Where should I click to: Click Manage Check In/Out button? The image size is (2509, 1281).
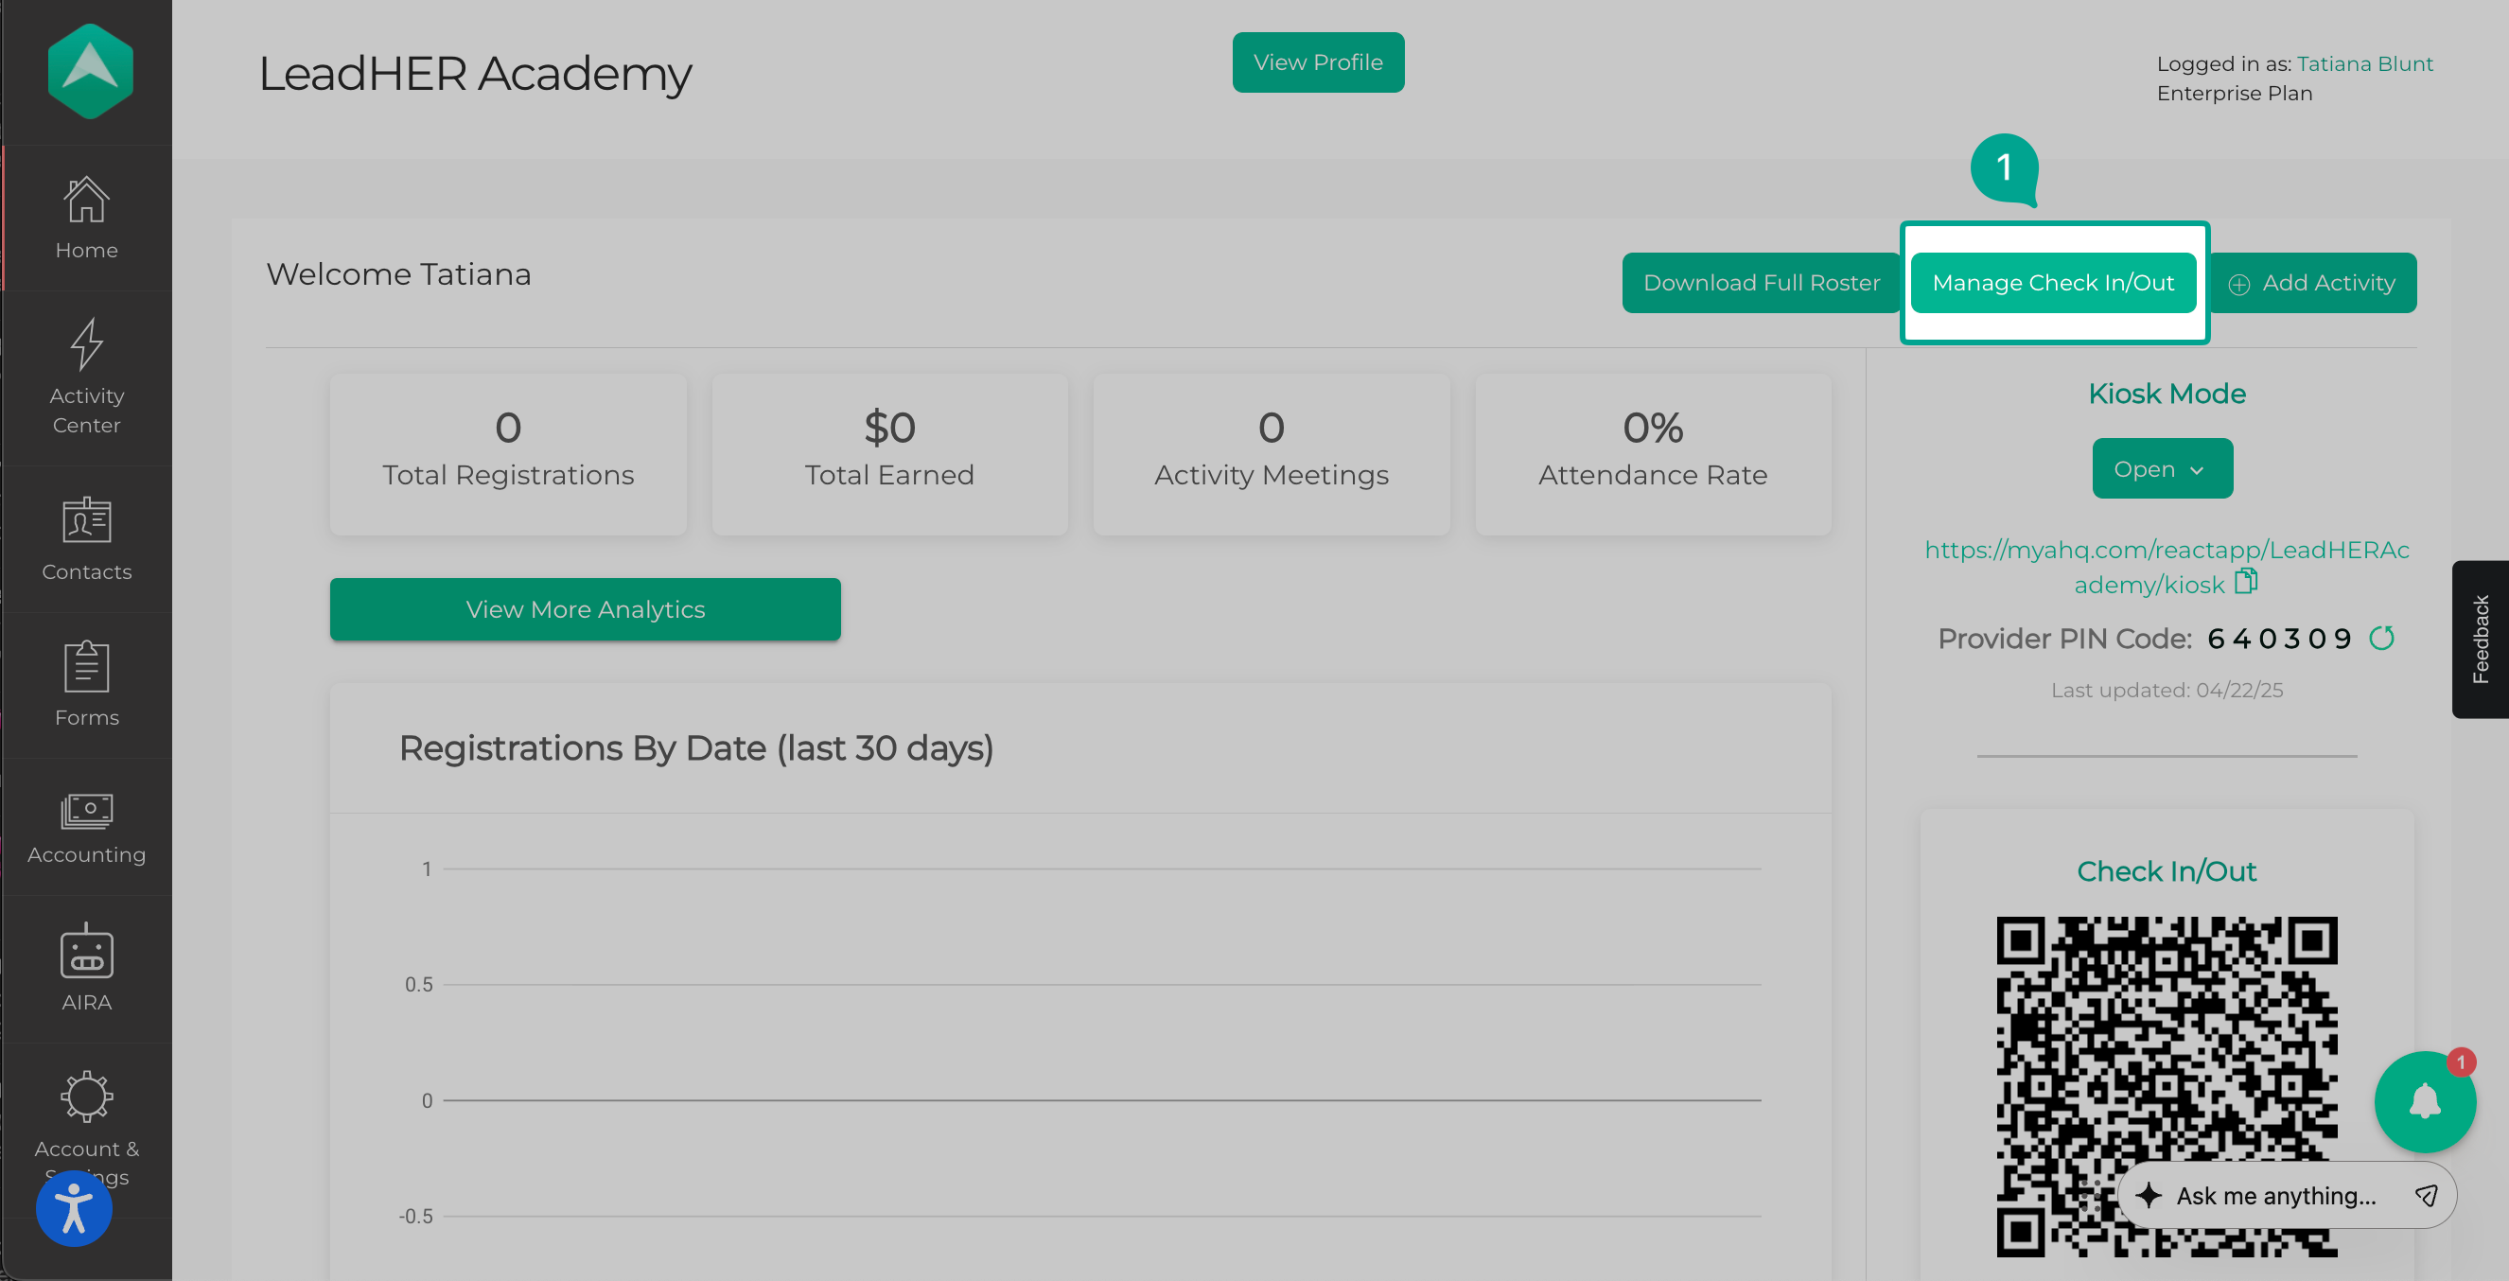2052,283
